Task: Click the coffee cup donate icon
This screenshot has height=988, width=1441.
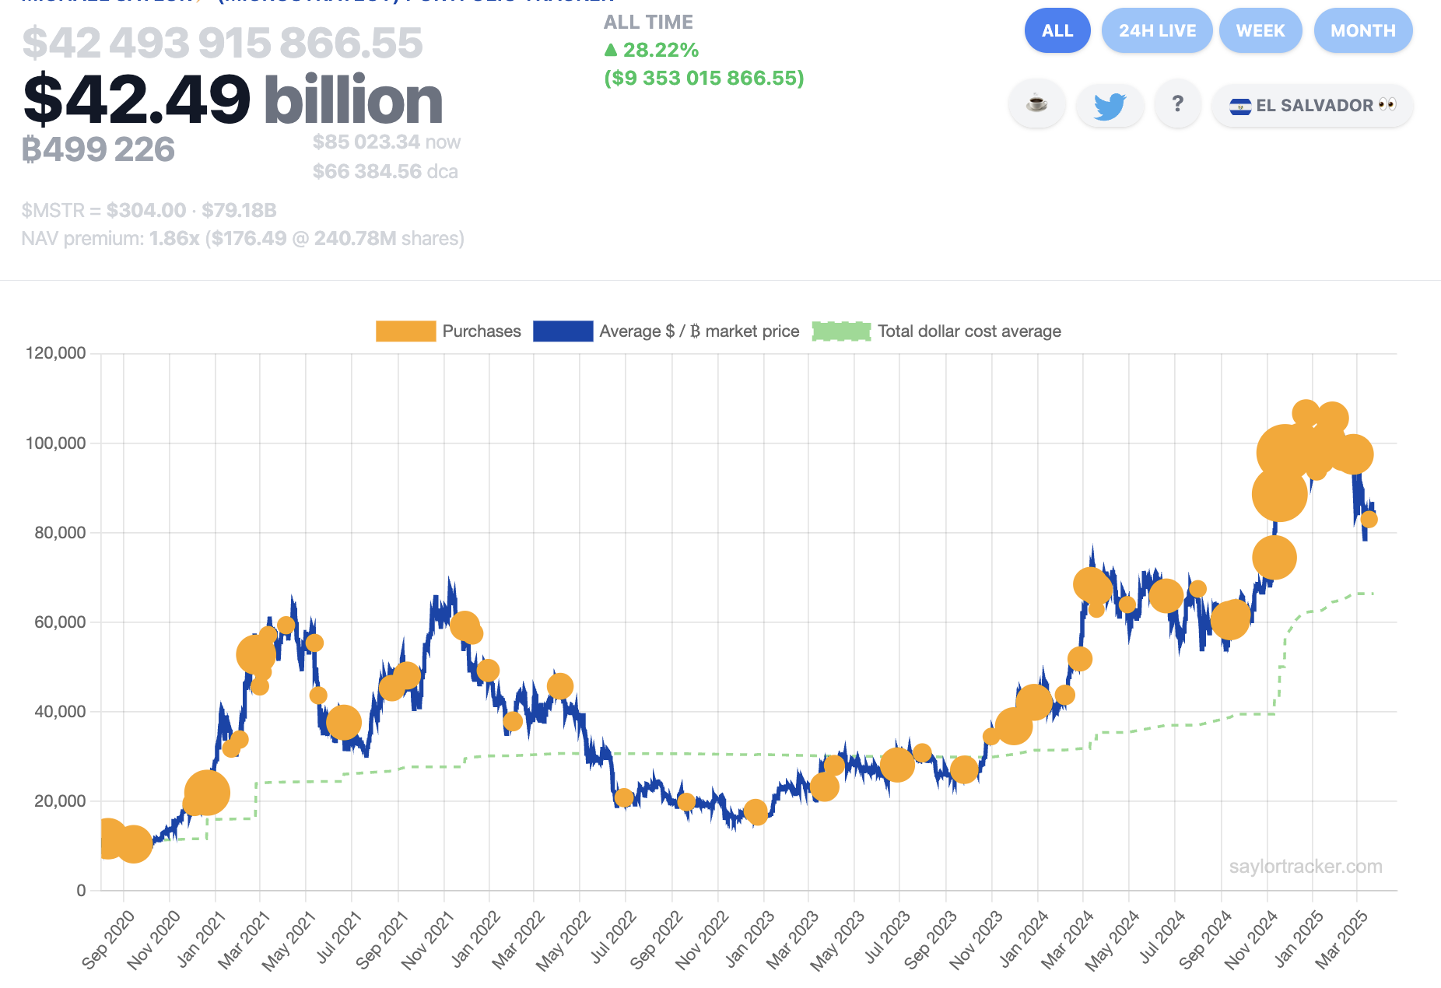Action: point(1036,104)
